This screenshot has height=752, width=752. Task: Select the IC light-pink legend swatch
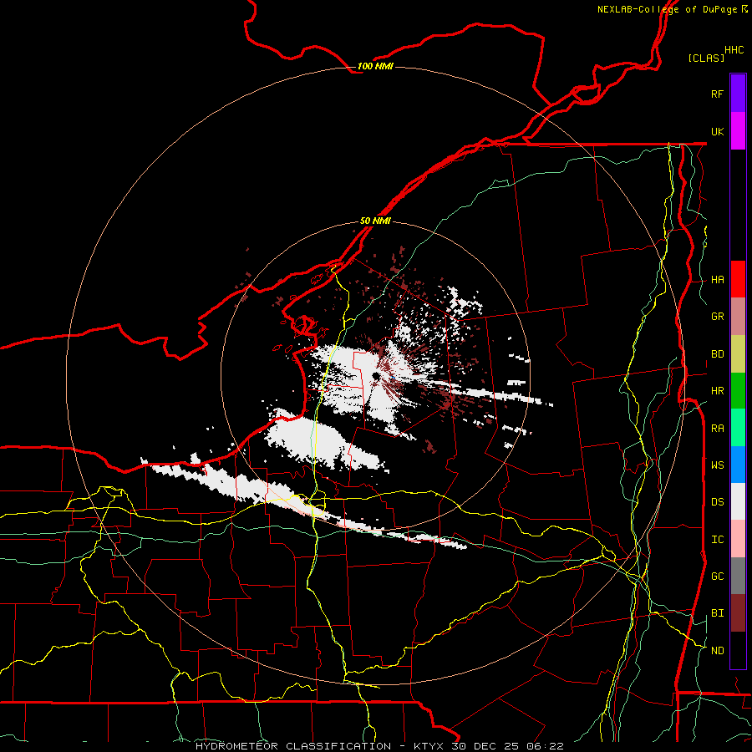pyautogui.click(x=738, y=539)
